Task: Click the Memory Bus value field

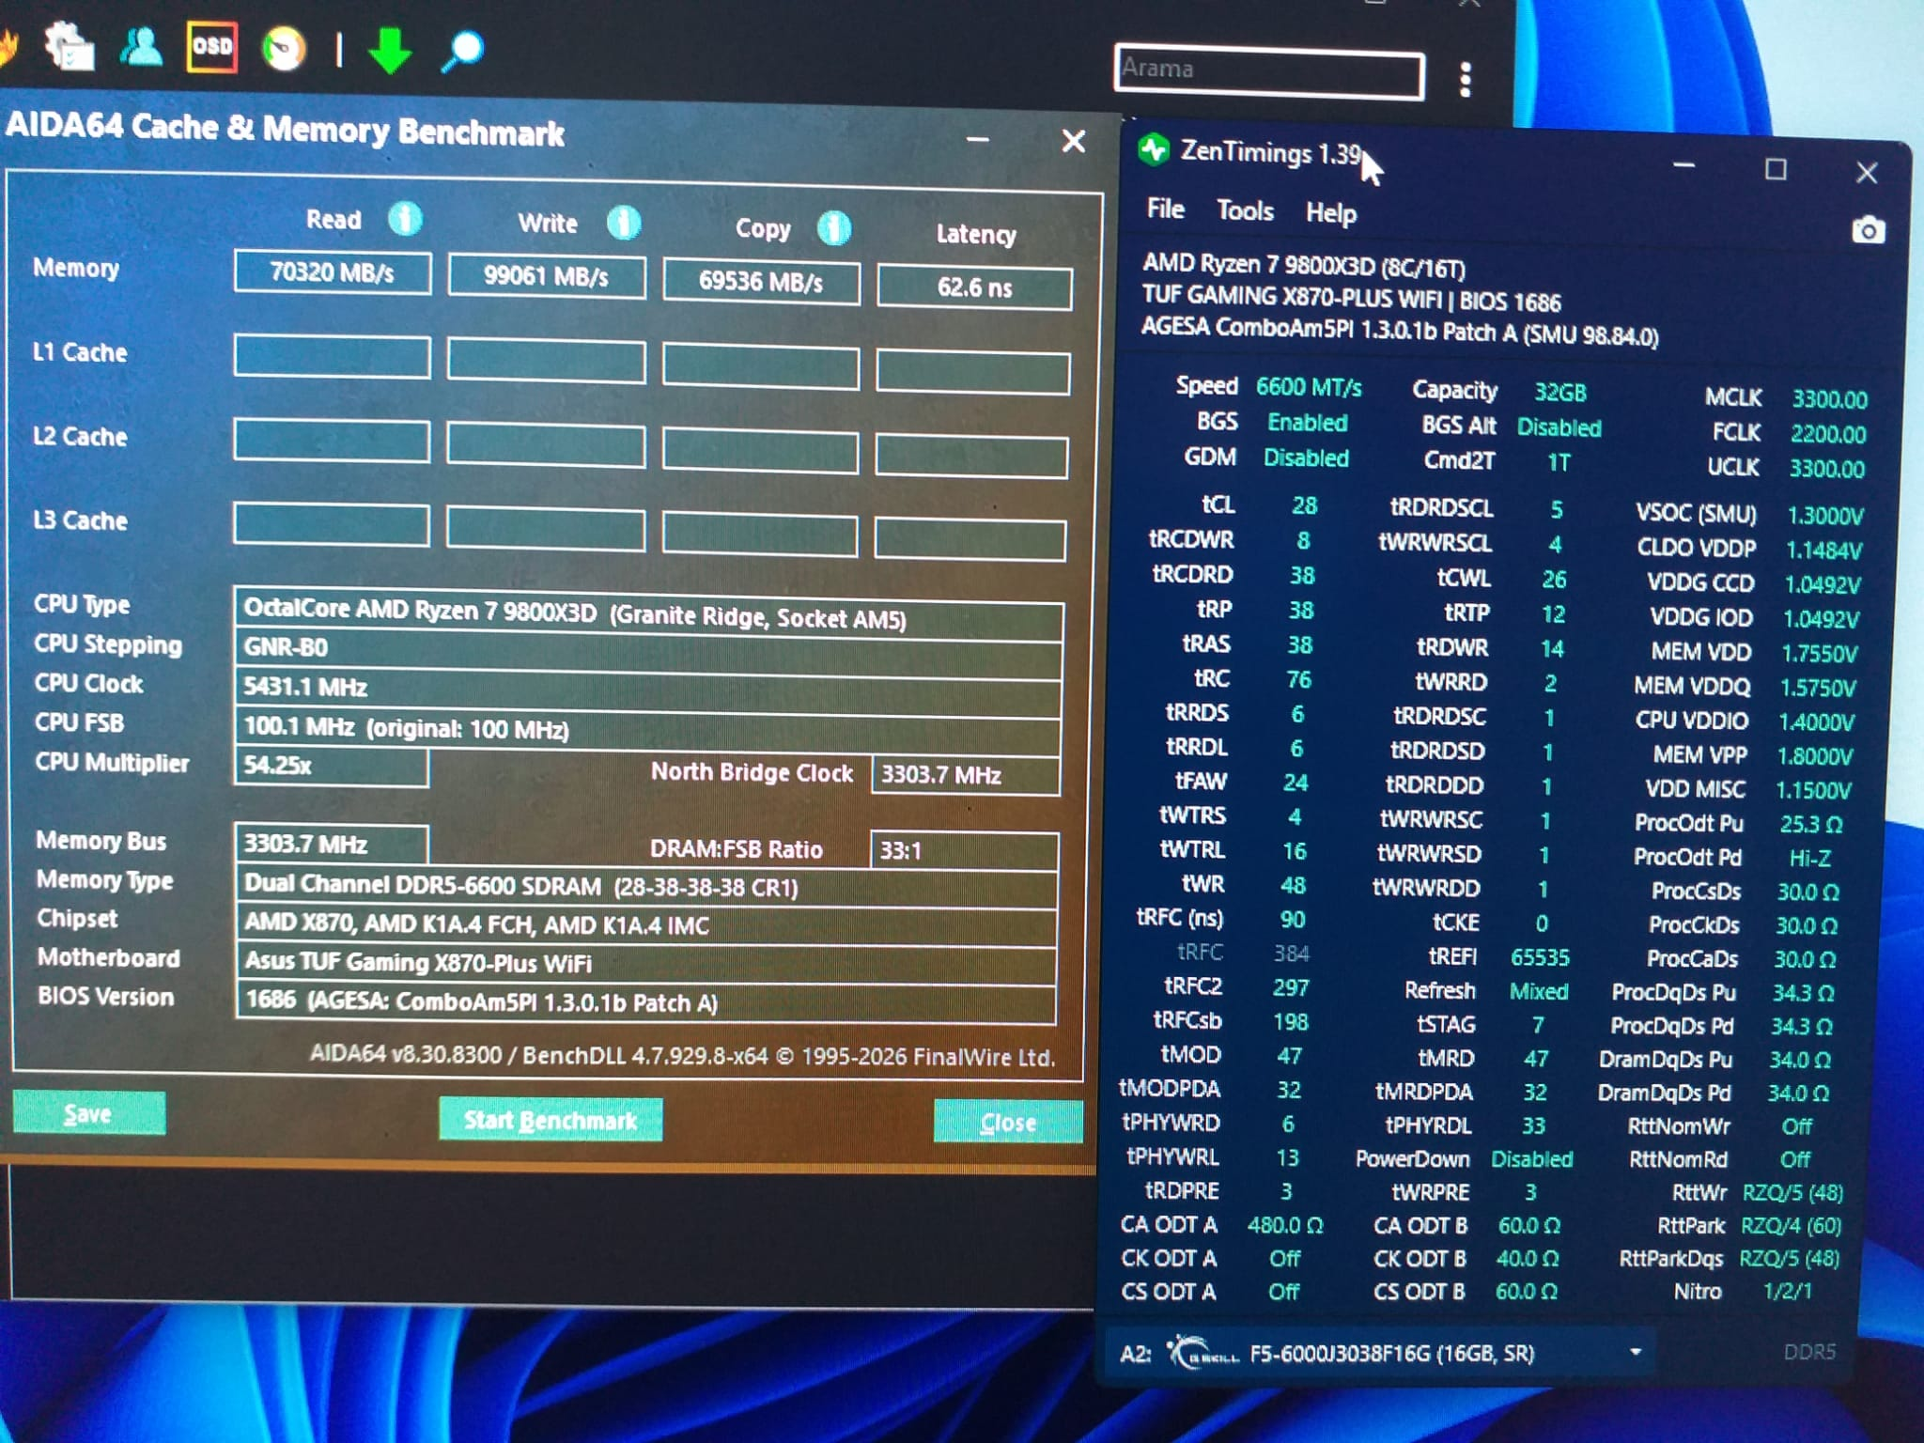Action: 331,844
